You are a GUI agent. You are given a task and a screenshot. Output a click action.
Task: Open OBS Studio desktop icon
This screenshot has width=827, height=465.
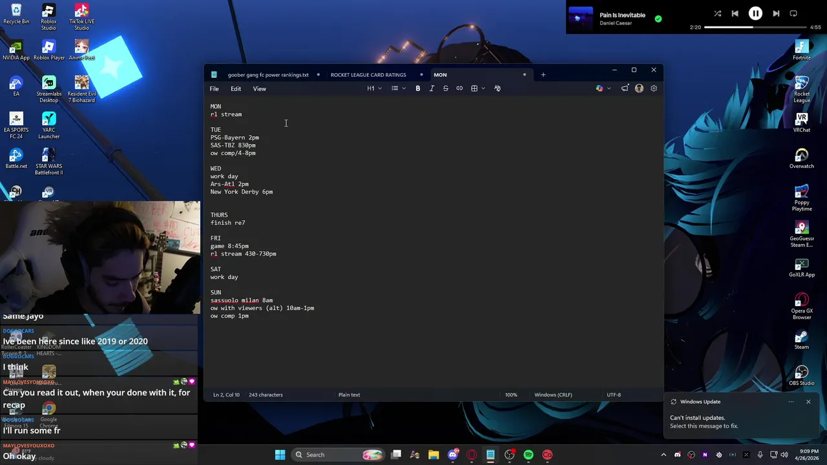pyautogui.click(x=802, y=376)
